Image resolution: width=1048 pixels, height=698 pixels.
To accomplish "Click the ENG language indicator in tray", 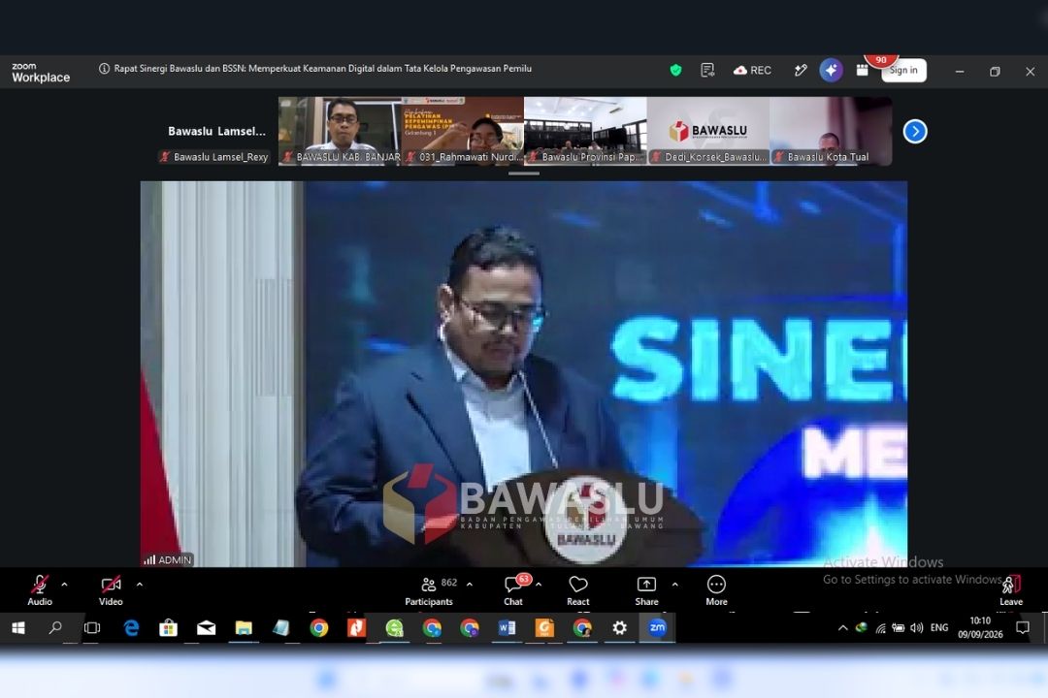I will pos(939,628).
